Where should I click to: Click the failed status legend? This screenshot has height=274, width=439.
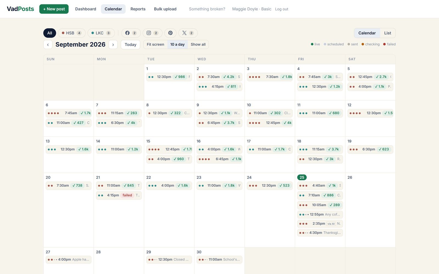389,44
